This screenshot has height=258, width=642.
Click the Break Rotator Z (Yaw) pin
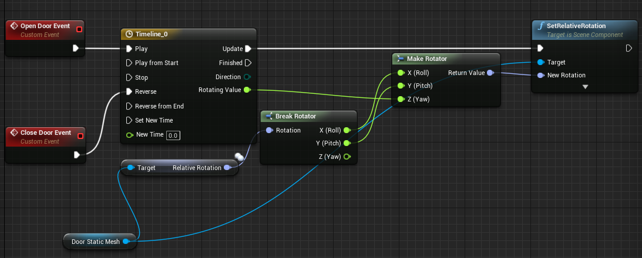[347, 157]
